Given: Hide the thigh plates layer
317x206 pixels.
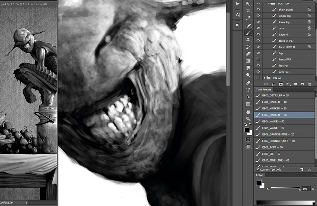Looking at the screenshot, I should (258, 10).
